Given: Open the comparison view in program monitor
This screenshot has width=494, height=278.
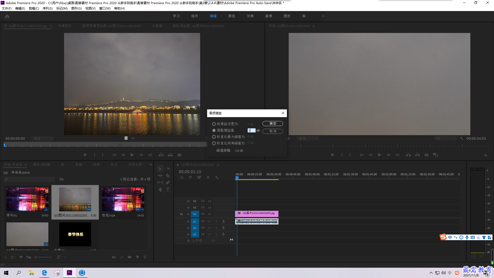Looking at the screenshot, I should point(435,155).
